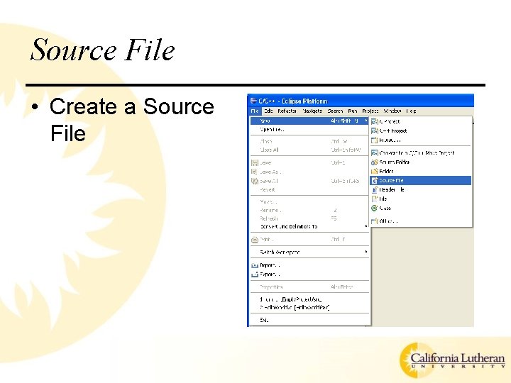This screenshot has height=383, width=511.
Task: Click the greyed Rename... entry
Action: coord(309,211)
